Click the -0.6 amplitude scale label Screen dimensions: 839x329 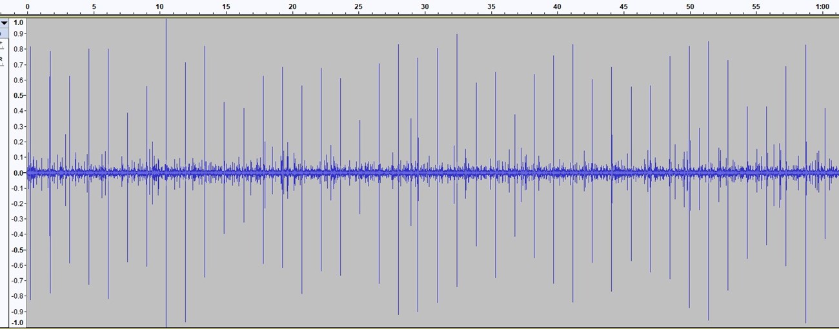pos(17,265)
